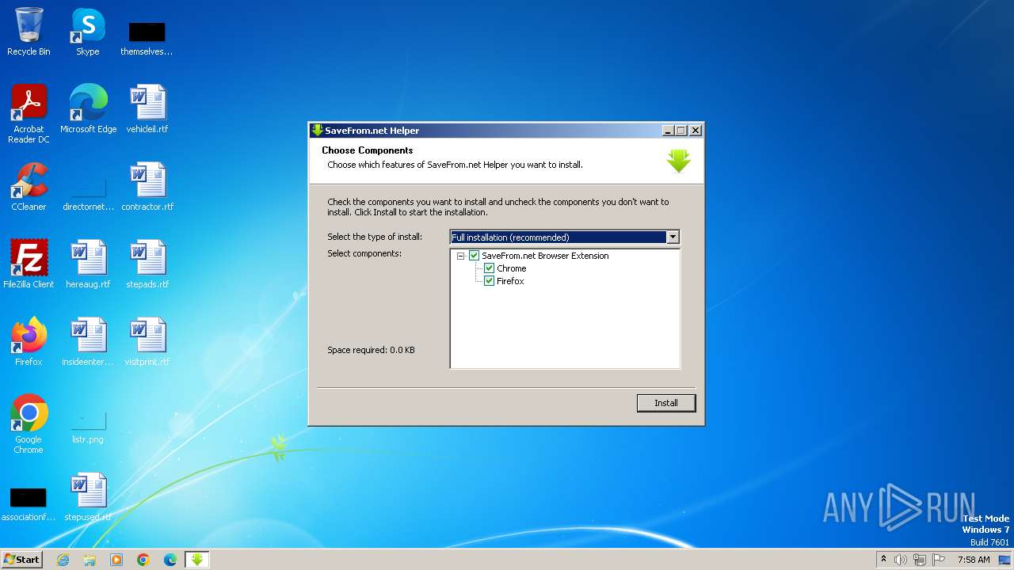The width and height of the screenshot is (1014, 570).
Task: Click the volume icon in system tray
Action: 901,560
